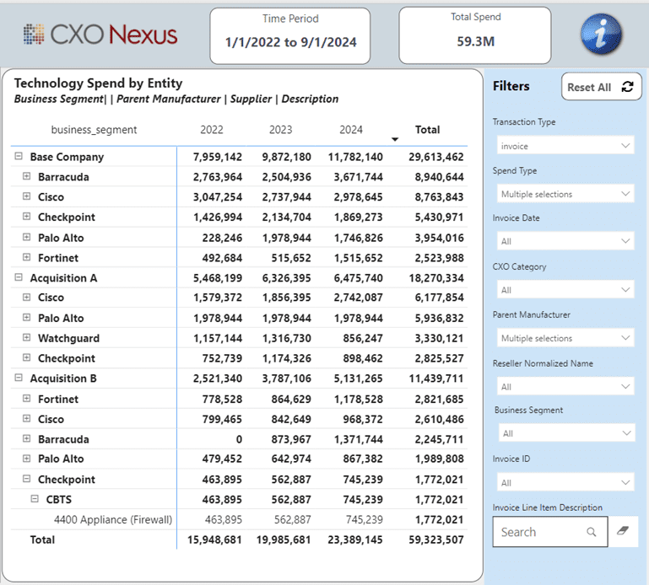Image resolution: width=649 pixels, height=585 pixels.
Task: Collapse the Acquisition A row
Action: click(x=18, y=277)
